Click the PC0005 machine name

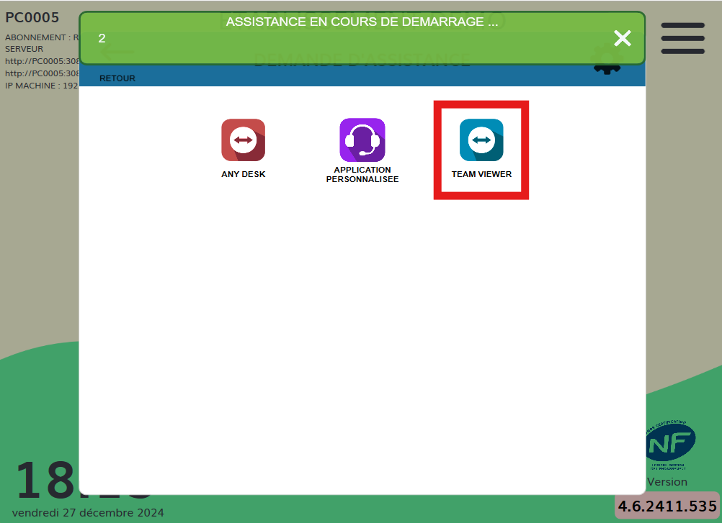[32, 17]
